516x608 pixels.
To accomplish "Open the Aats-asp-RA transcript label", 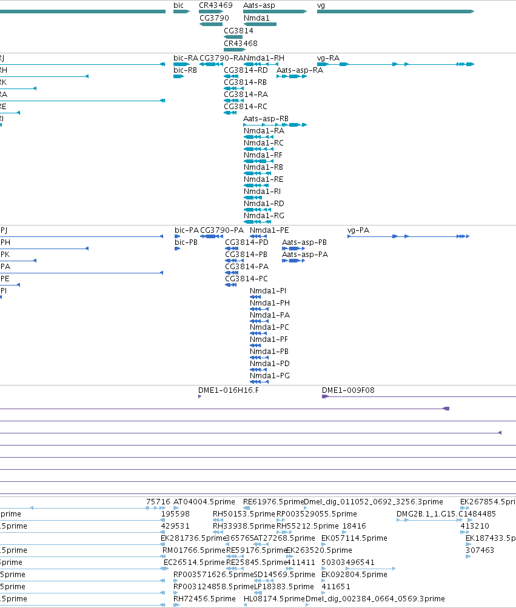I will [300, 70].
